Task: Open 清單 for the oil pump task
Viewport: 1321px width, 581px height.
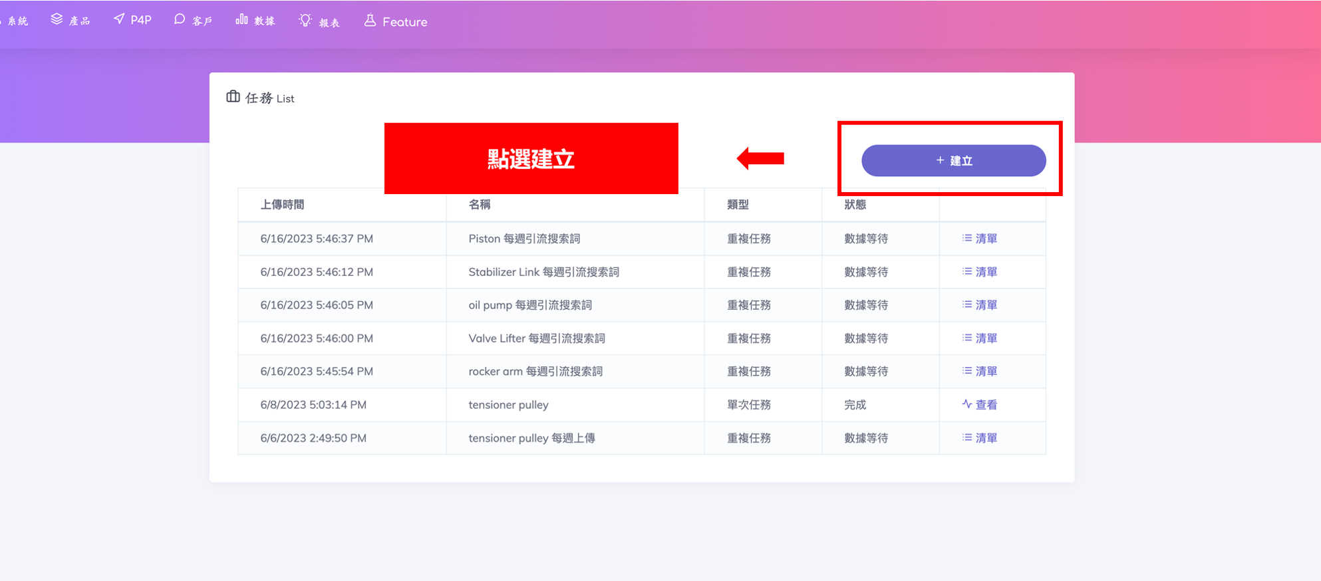Action: [x=980, y=305]
